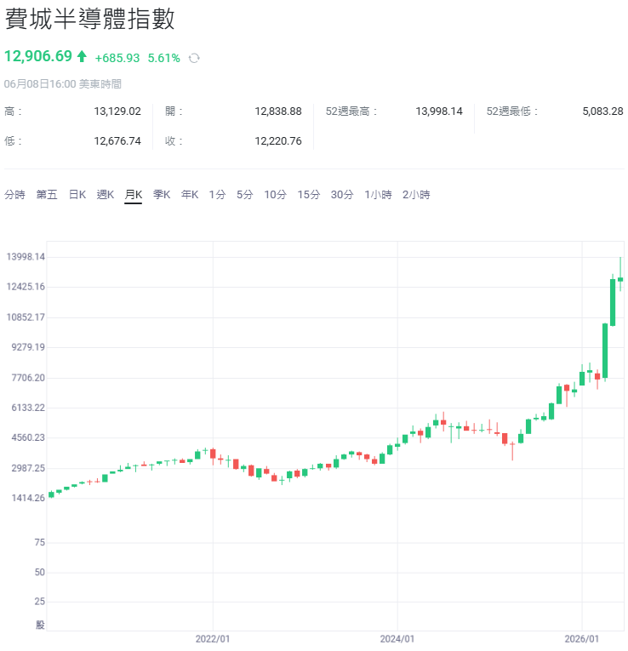Switch to the 分時 chart tab
The image size is (628, 651).
click(x=14, y=194)
